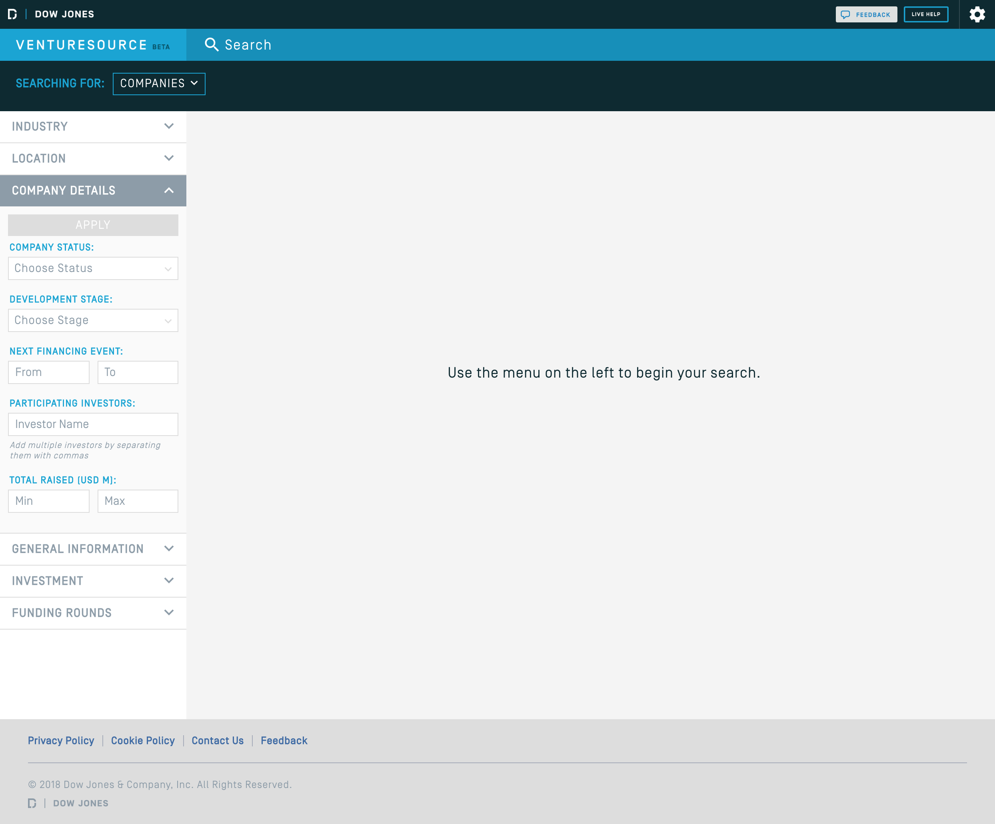The width and height of the screenshot is (995, 824).
Task: Click the Apply button
Action: point(93,225)
